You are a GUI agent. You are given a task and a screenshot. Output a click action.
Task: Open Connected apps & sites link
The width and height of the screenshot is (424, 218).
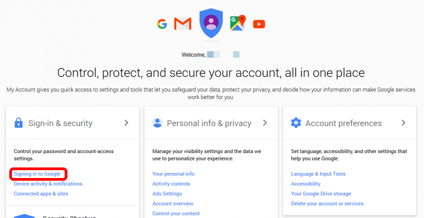[41, 194]
